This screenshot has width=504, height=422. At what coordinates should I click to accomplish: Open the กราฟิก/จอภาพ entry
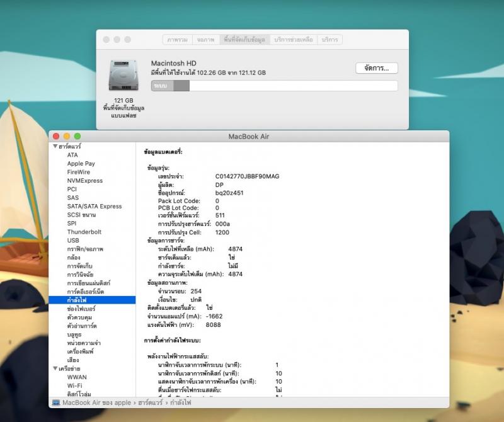(85, 249)
